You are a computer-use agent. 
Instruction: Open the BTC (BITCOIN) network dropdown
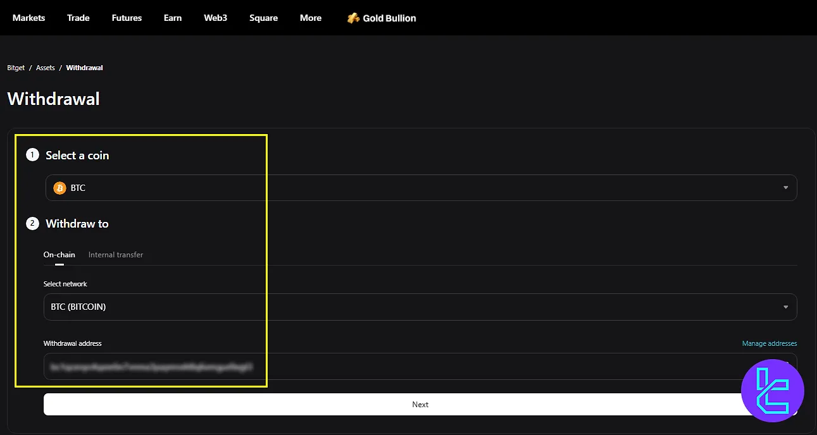tap(420, 307)
